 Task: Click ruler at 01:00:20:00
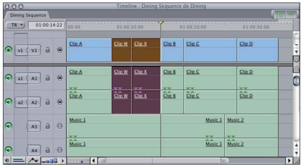[x=193, y=27]
